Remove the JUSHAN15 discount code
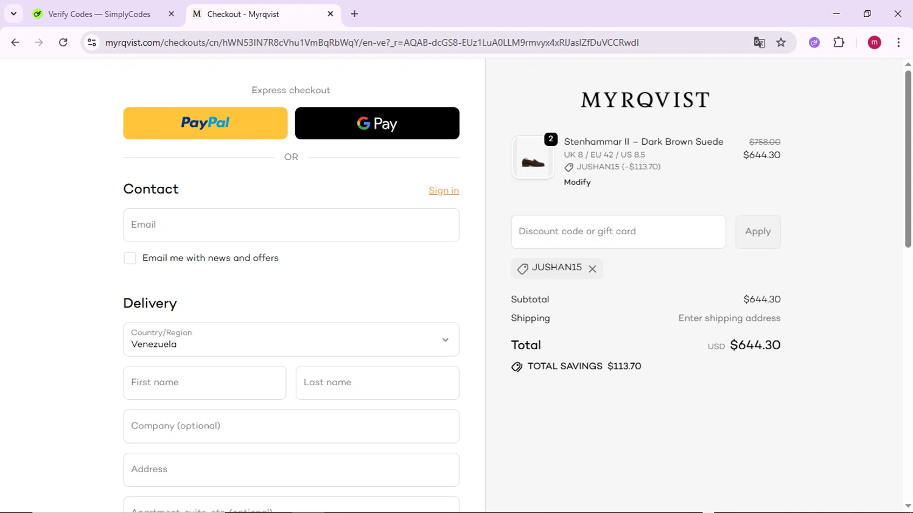The width and height of the screenshot is (913, 513). click(592, 268)
